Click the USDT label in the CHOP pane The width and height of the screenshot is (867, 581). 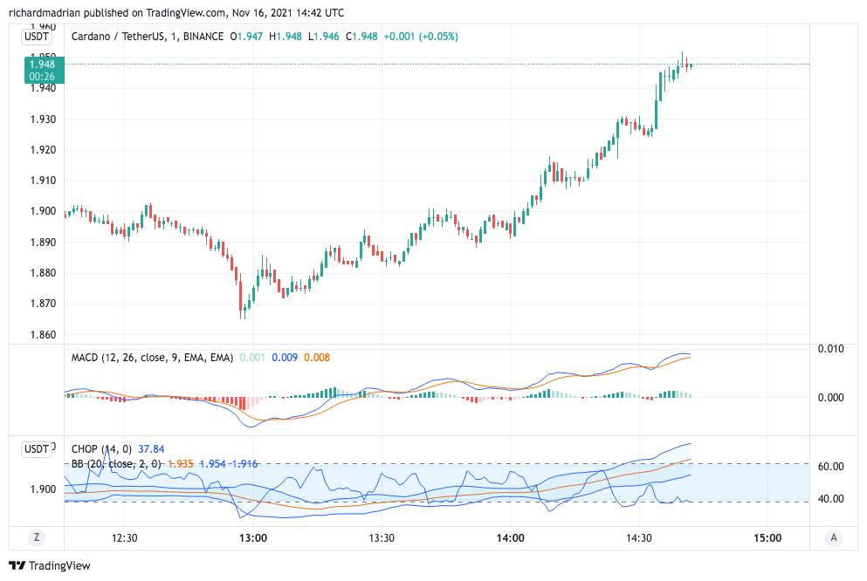(x=37, y=448)
